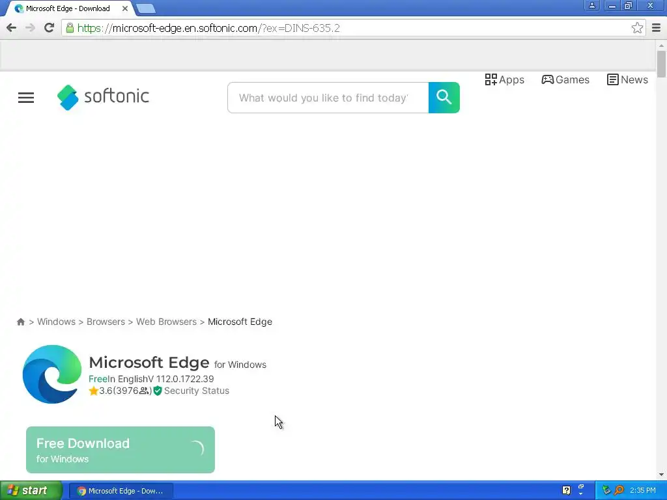Click the URL address bar
Screen dimensions: 667x500
point(353,28)
